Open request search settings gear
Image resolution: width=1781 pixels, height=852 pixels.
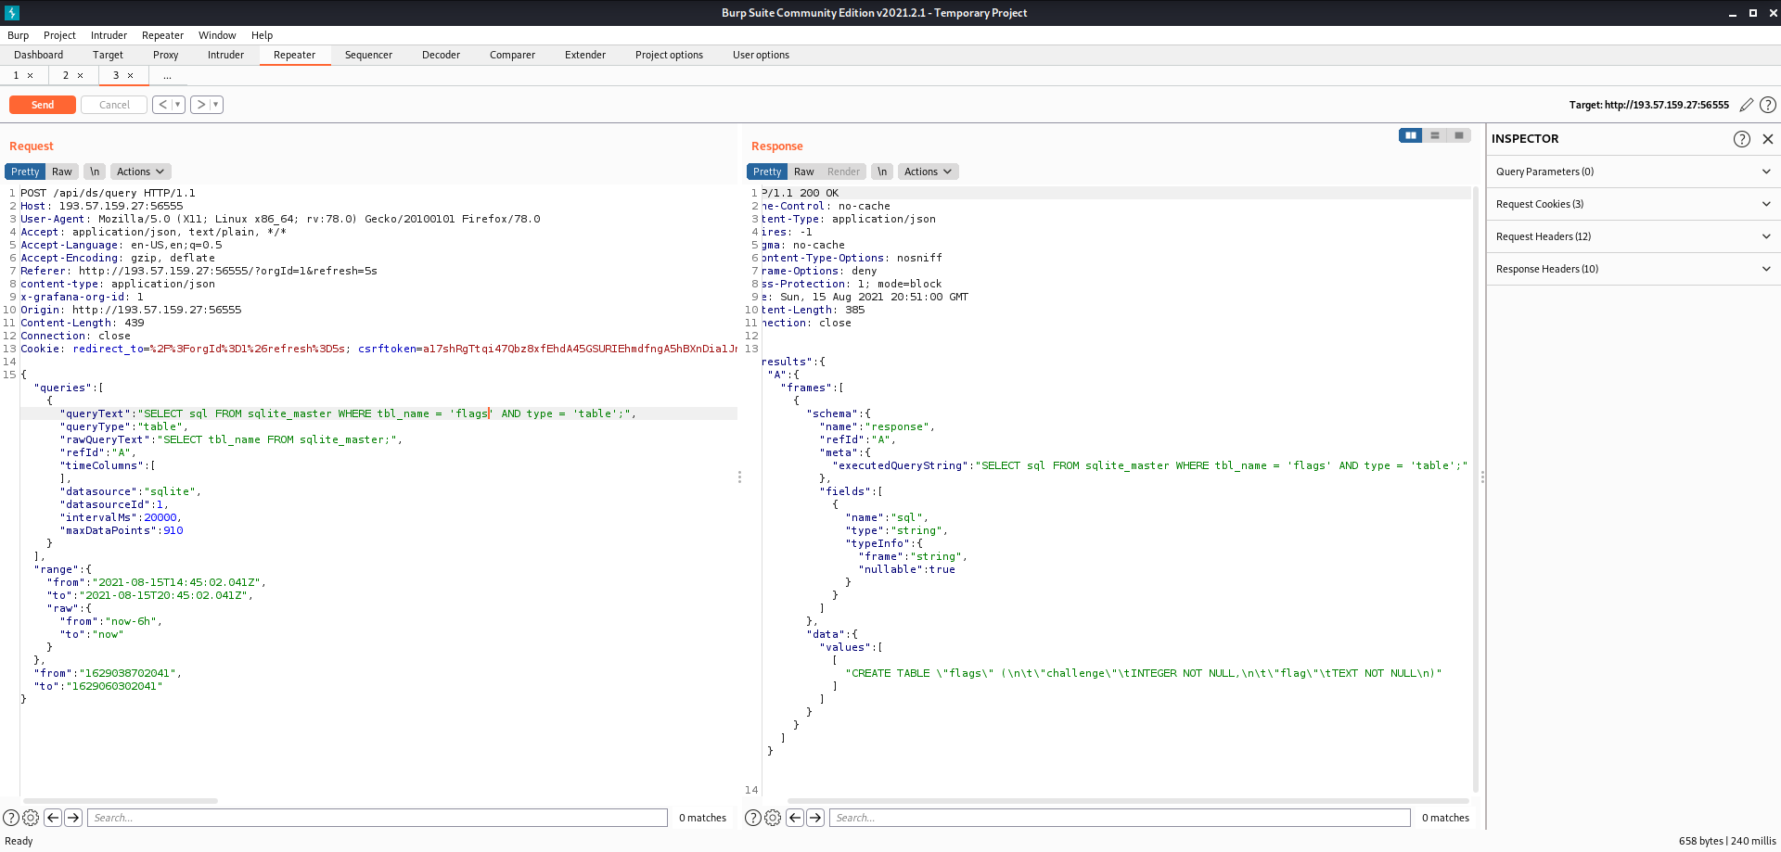[31, 818]
